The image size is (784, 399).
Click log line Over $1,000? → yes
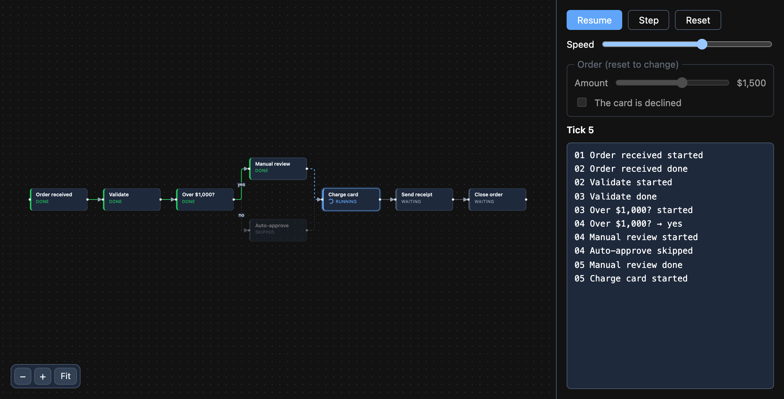click(628, 224)
